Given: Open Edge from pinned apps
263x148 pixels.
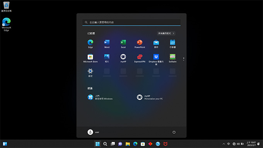Looking at the screenshot, I should 90,44.
